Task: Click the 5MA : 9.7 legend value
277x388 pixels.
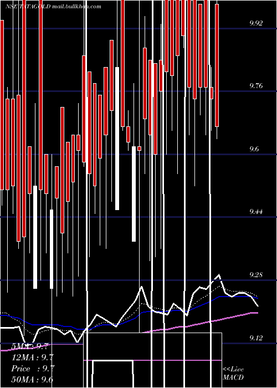Action: pyautogui.click(x=31, y=346)
